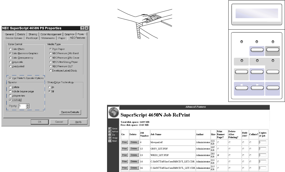Switch to the Graphics tab
Screen dimensions: 285x172
coord(70,34)
